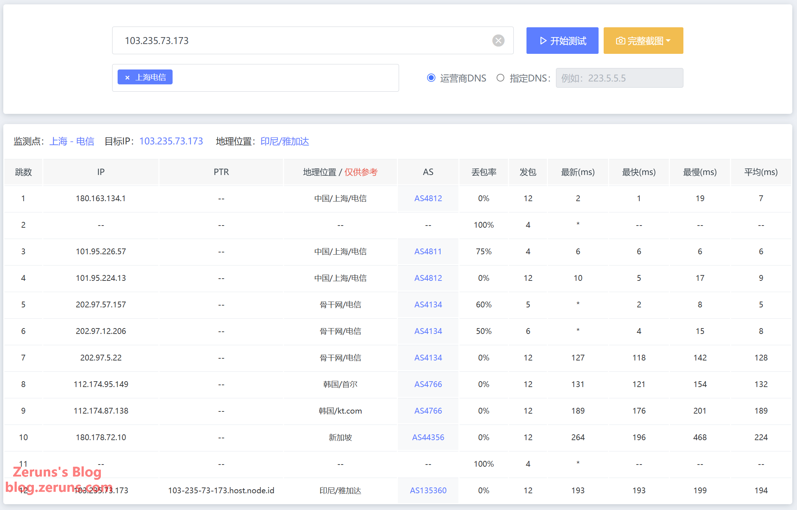Image resolution: width=797 pixels, height=510 pixels.
Task: Click the 开始测试 start test button
Action: point(562,41)
